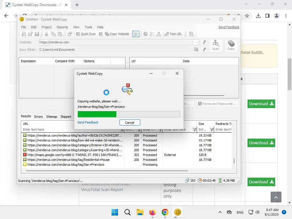The width and height of the screenshot is (292, 219).
Task: Click the browse Save folder icon
Action: 196,50
